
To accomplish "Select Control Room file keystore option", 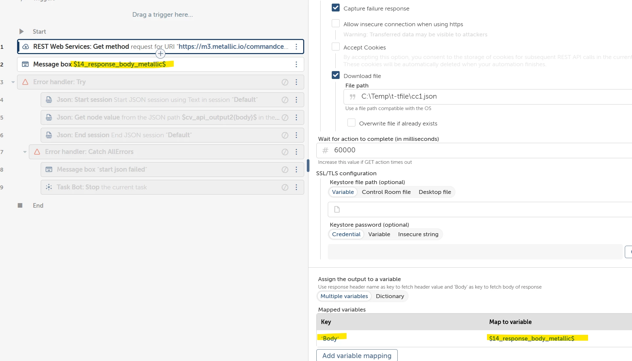I will click(x=386, y=192).
